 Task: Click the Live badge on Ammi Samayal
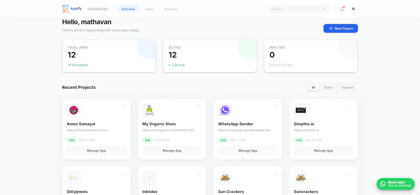(72, 140)
